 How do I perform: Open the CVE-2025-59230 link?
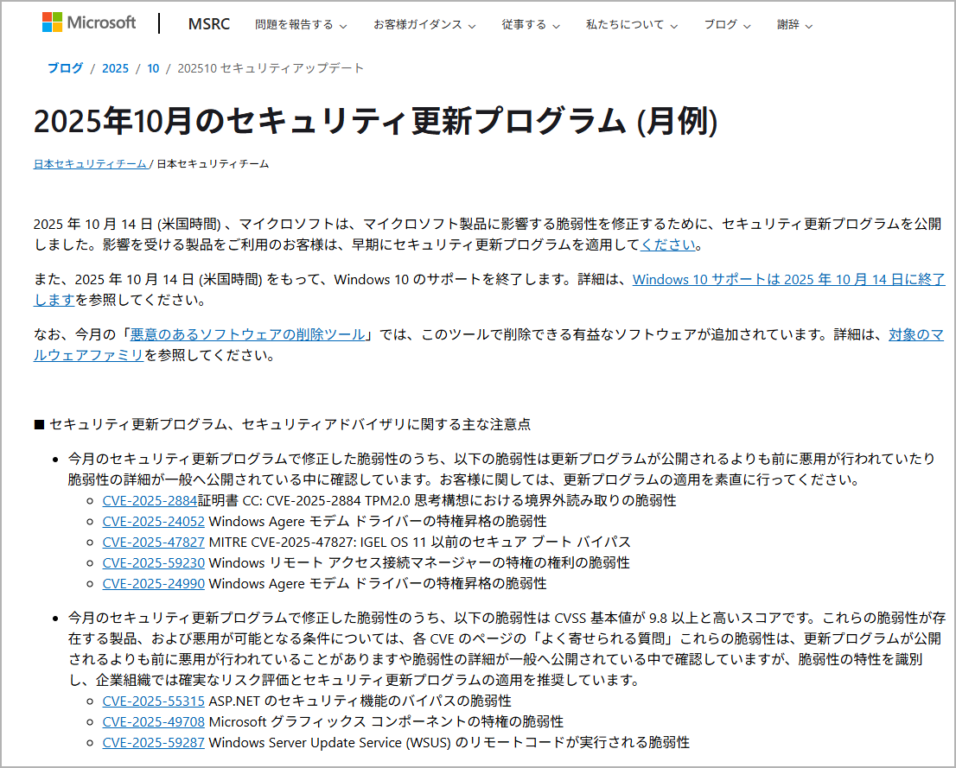pos(153,562)
